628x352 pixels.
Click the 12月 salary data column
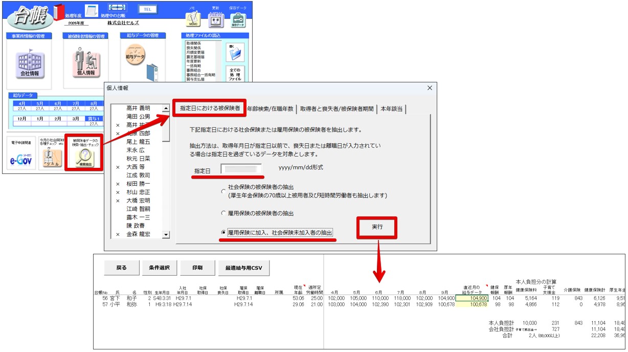tap(21, 121)
